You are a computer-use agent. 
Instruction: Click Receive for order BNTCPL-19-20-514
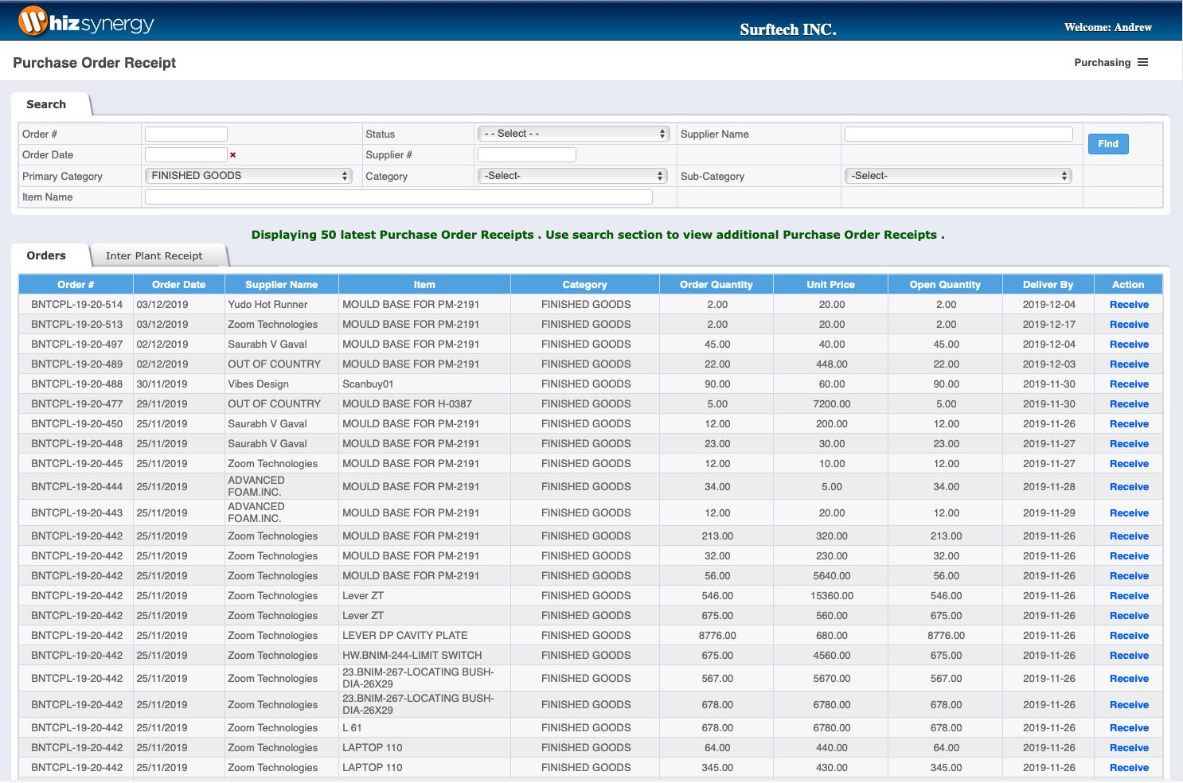tap(1128, 305)
